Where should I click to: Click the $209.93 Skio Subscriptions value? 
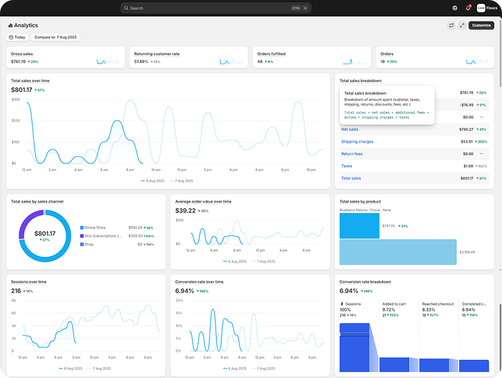135,236
